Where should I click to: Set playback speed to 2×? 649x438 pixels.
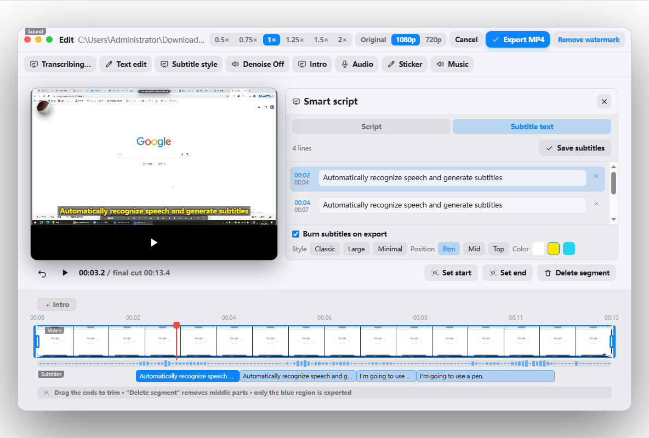point(342,40)
